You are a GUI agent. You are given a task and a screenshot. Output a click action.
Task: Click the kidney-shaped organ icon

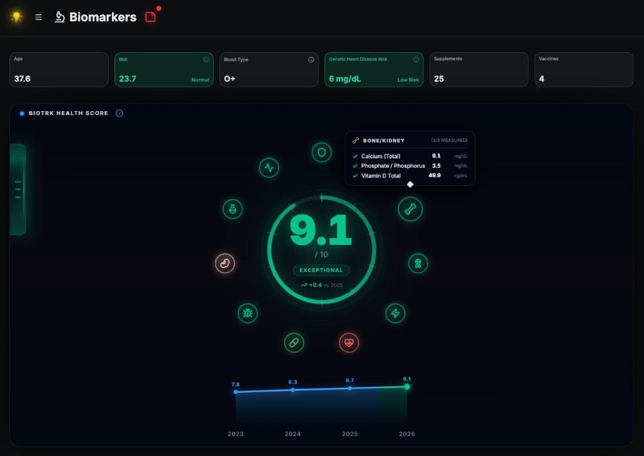[225, 263]
